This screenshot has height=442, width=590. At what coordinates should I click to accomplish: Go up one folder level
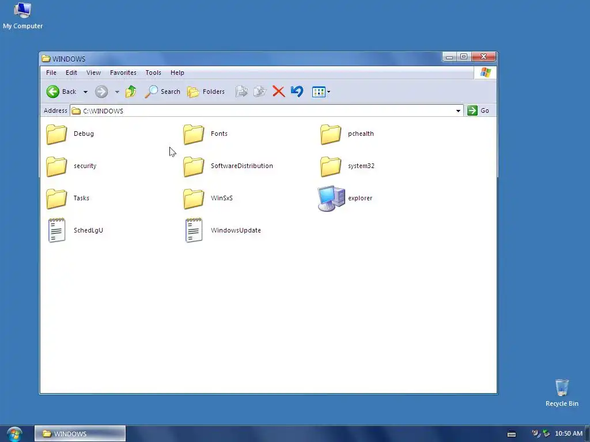pyautogui.click(x=131, y=92)
